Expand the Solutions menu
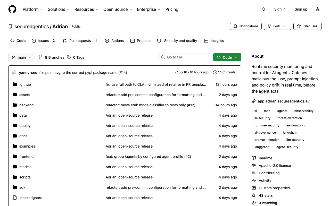This screenshot has height=206, width=330. pyautogui.click(x=59, y=9)
